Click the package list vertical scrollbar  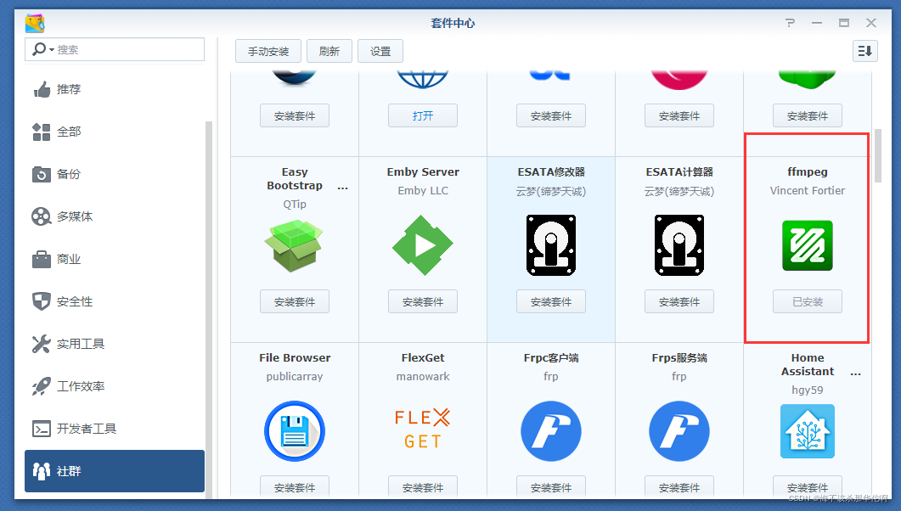(877, 155)
